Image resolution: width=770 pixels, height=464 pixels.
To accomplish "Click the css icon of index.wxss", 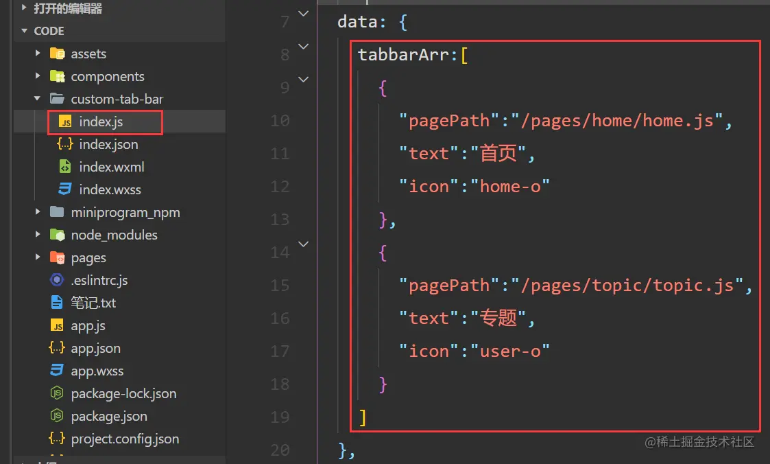I will coord(65,189).
